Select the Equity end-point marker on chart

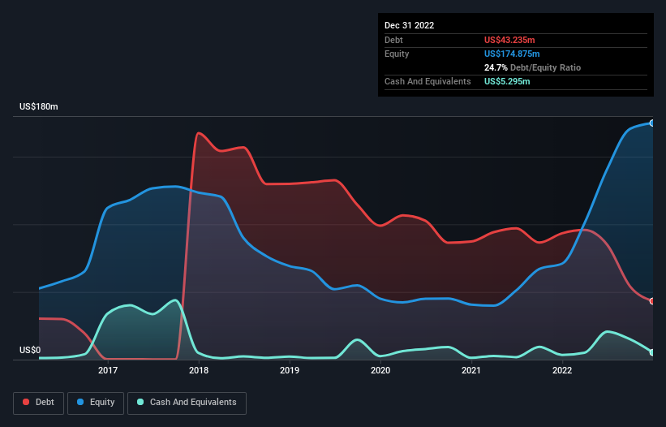(x=652, y=123)
